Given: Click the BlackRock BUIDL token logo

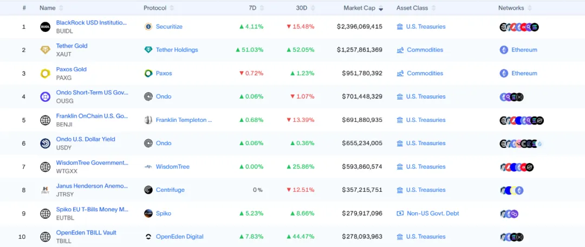Looking at the screenshot, I should pos(45,27).
